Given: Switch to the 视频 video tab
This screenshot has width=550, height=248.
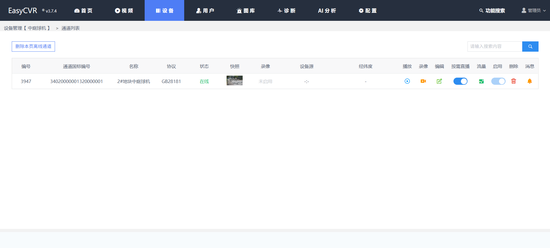Looking at the screenshot, I should click(x=124, y=11).
